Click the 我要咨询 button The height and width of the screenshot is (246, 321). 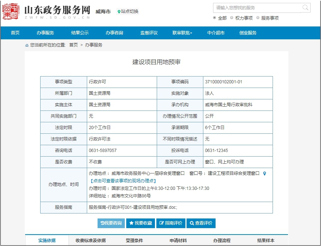111,223
